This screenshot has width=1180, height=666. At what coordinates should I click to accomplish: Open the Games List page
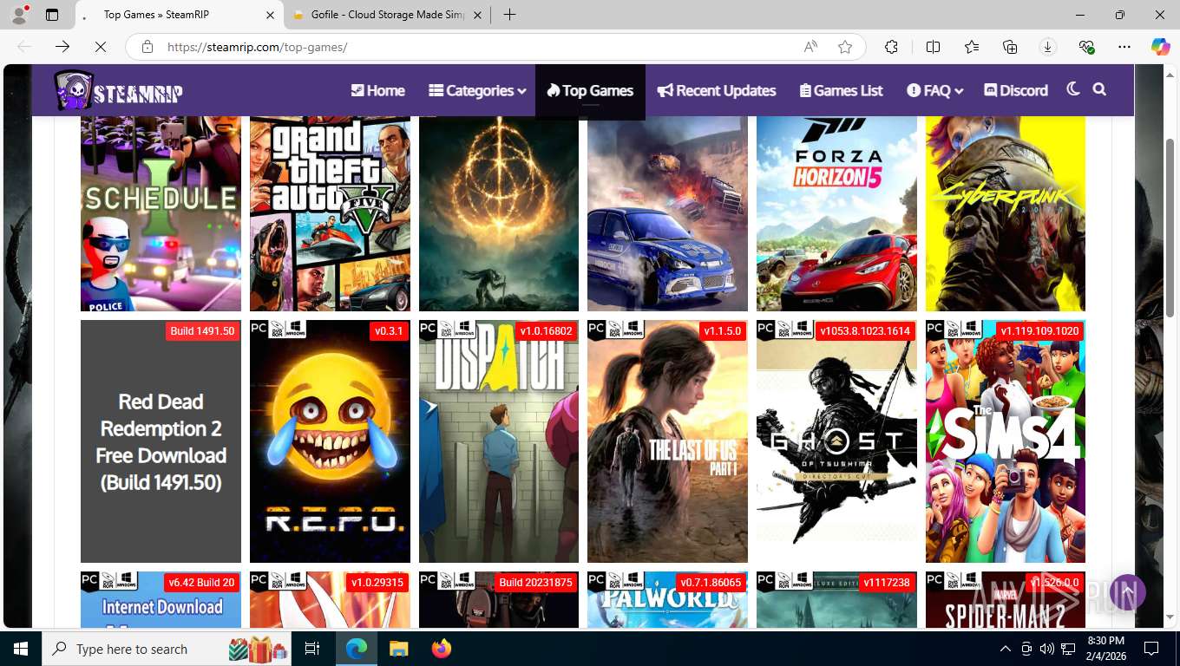click(841, 90)
